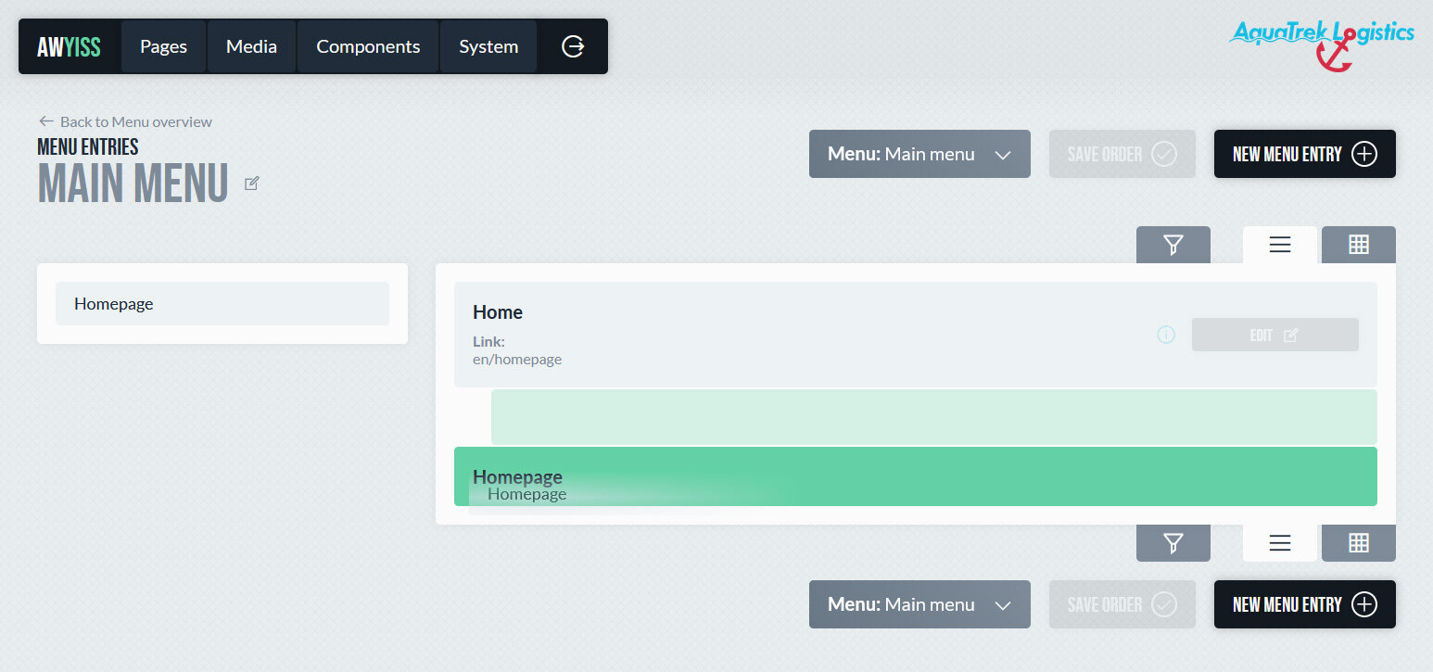The image size is (1433, 672).
Task: Open the bottom filter funnel icon
Action: (1173, 543)
